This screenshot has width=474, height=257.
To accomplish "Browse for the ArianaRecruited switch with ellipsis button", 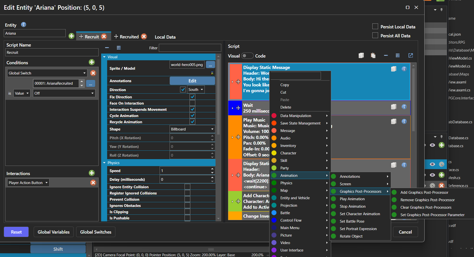I will (91, 84).
